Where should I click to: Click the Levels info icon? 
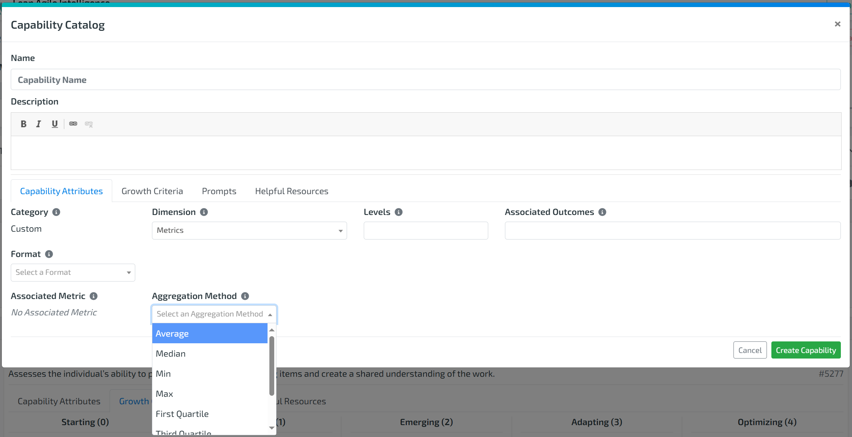pos(398,212)
